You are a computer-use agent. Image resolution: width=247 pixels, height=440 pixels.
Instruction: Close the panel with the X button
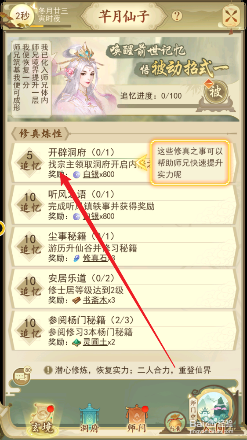pyautogui.click(x=231, y=15)
